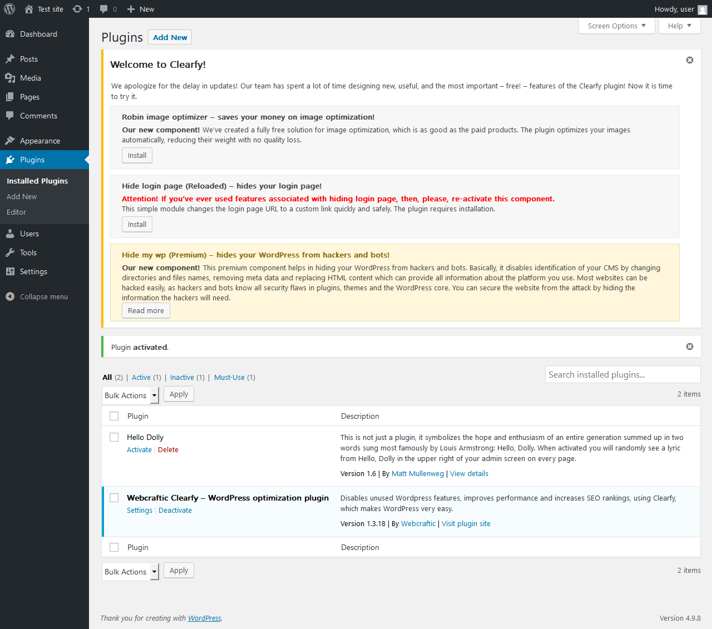Viewport: 712px width, 629px height.
Task: Open Matt Mullenweg author link
Action: click(418, 473)
